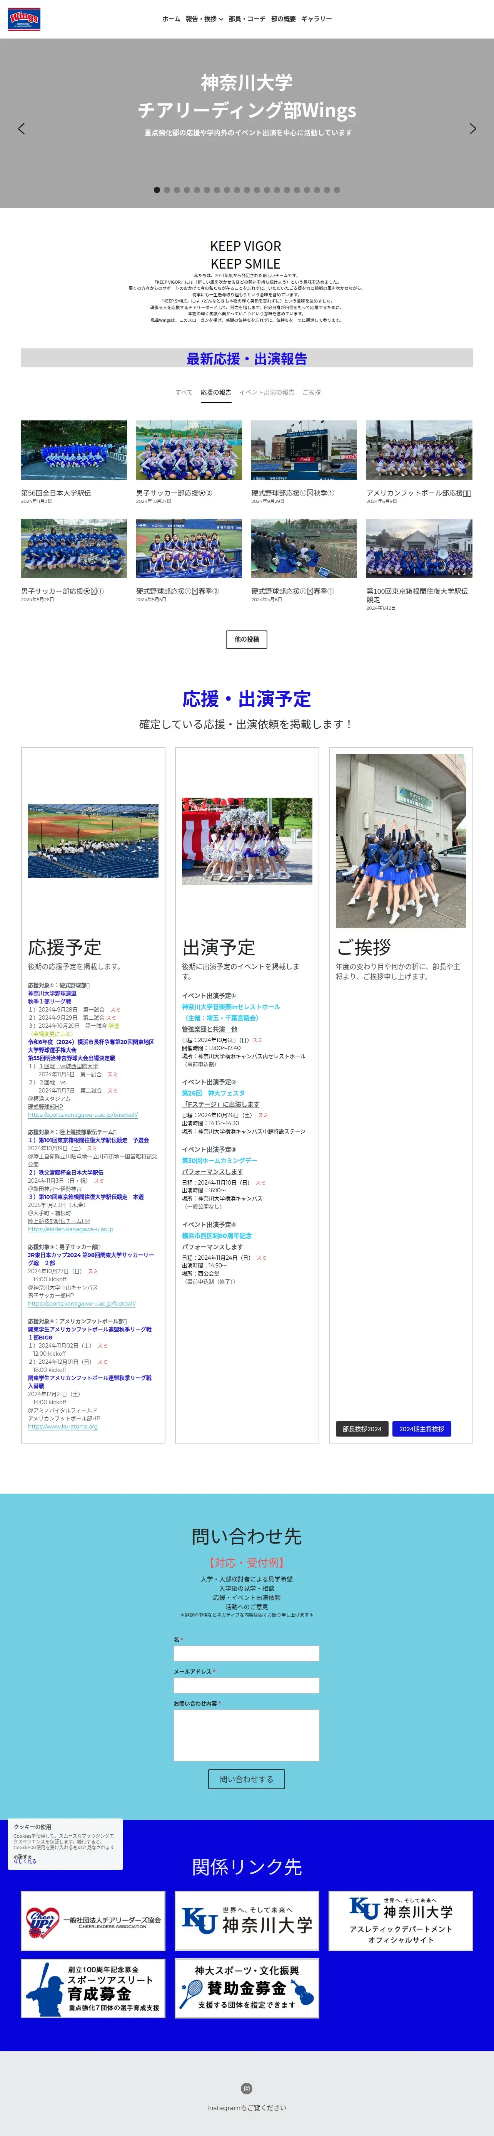Open the sports.kanagawa-u.ac.jp/football link
The height and width of the screenshot is (2136, 494).
(x=82, y=1304)
